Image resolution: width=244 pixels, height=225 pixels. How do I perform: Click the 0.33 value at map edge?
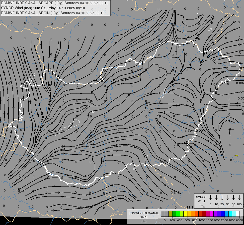[241, 98]
